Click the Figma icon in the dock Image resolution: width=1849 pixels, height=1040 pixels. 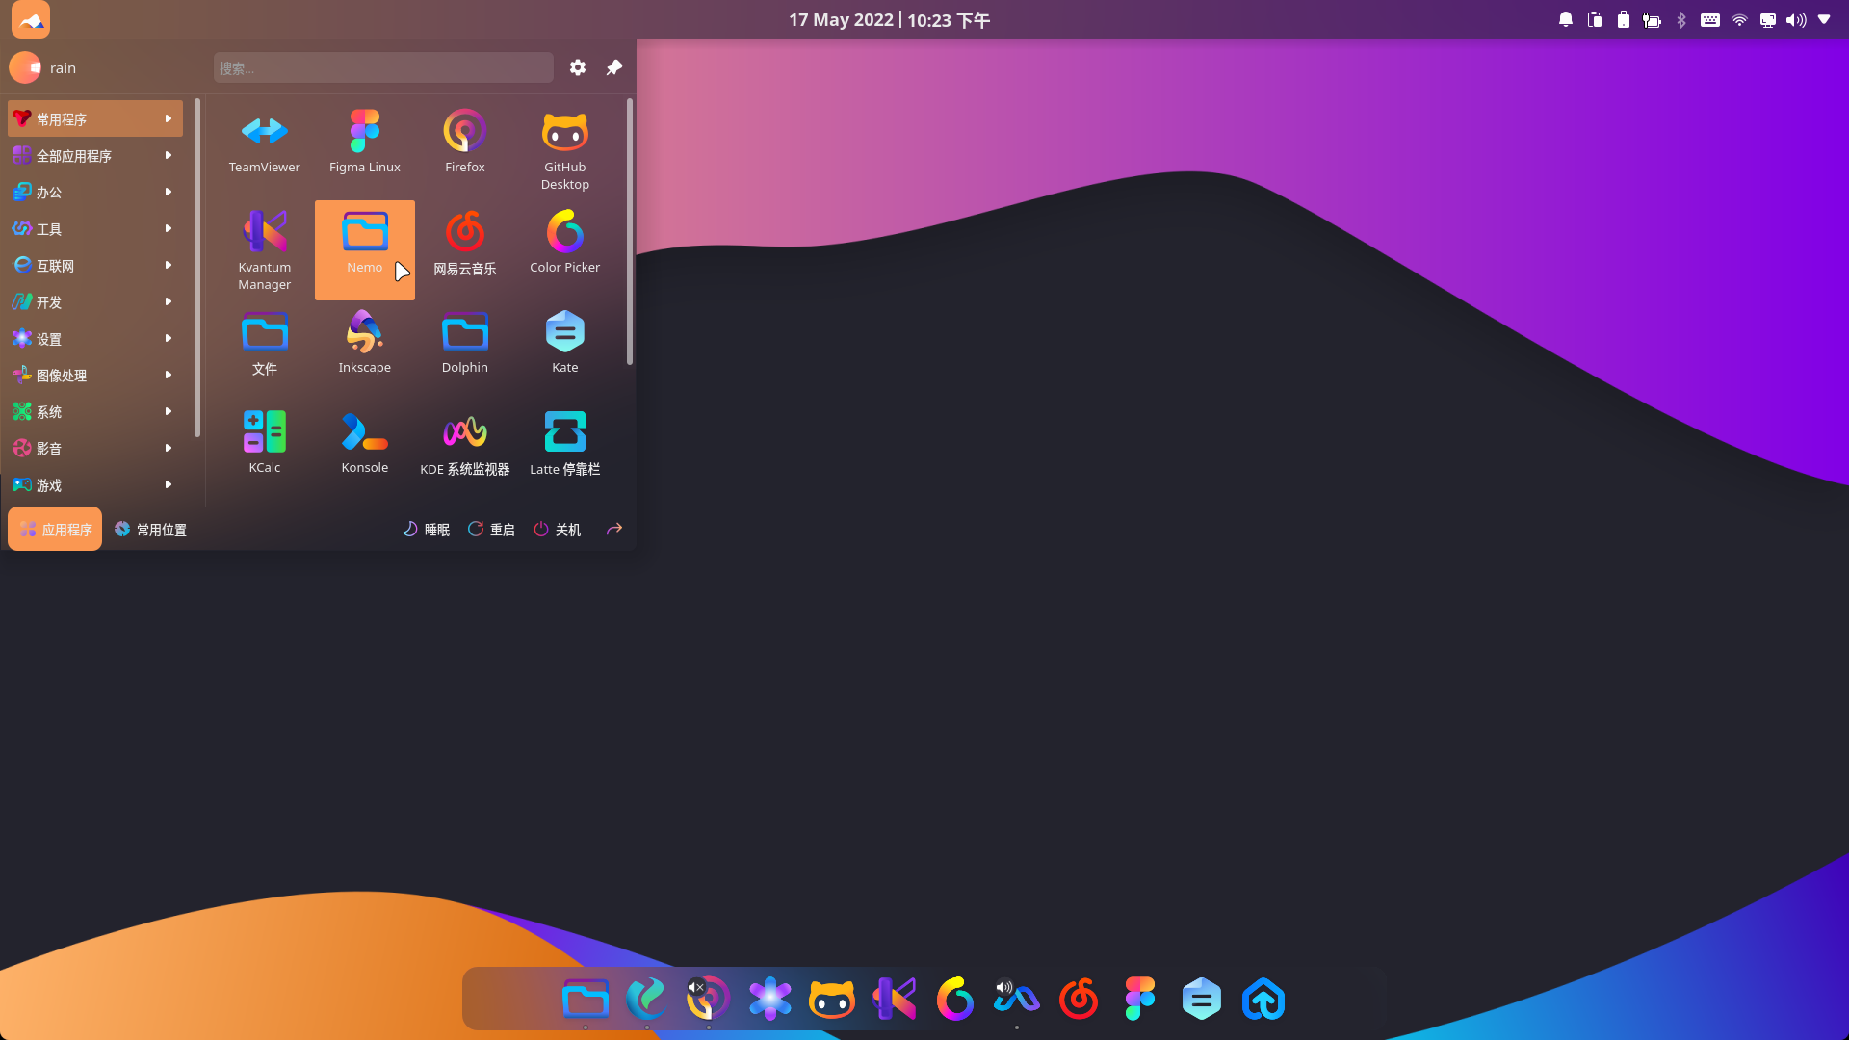[x=1140, y=999]
